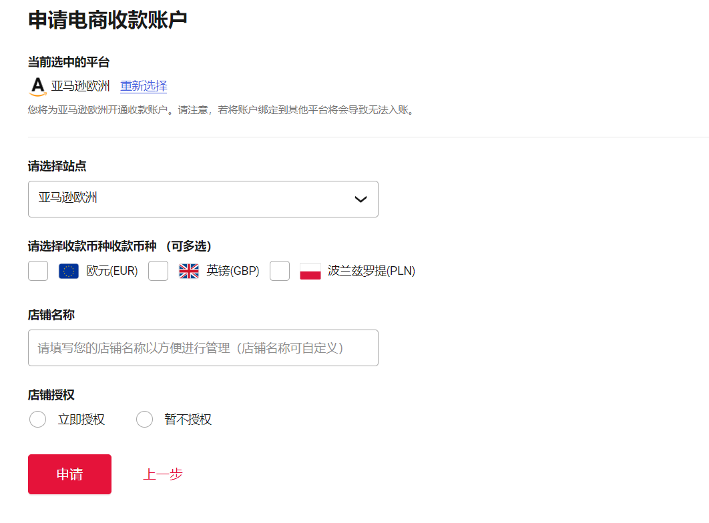Click the Poland flag icon beside 波兰兹罗提(PLN)
Image resolution: width=709 pixels, height=523 pixels.
click(310, 271)
